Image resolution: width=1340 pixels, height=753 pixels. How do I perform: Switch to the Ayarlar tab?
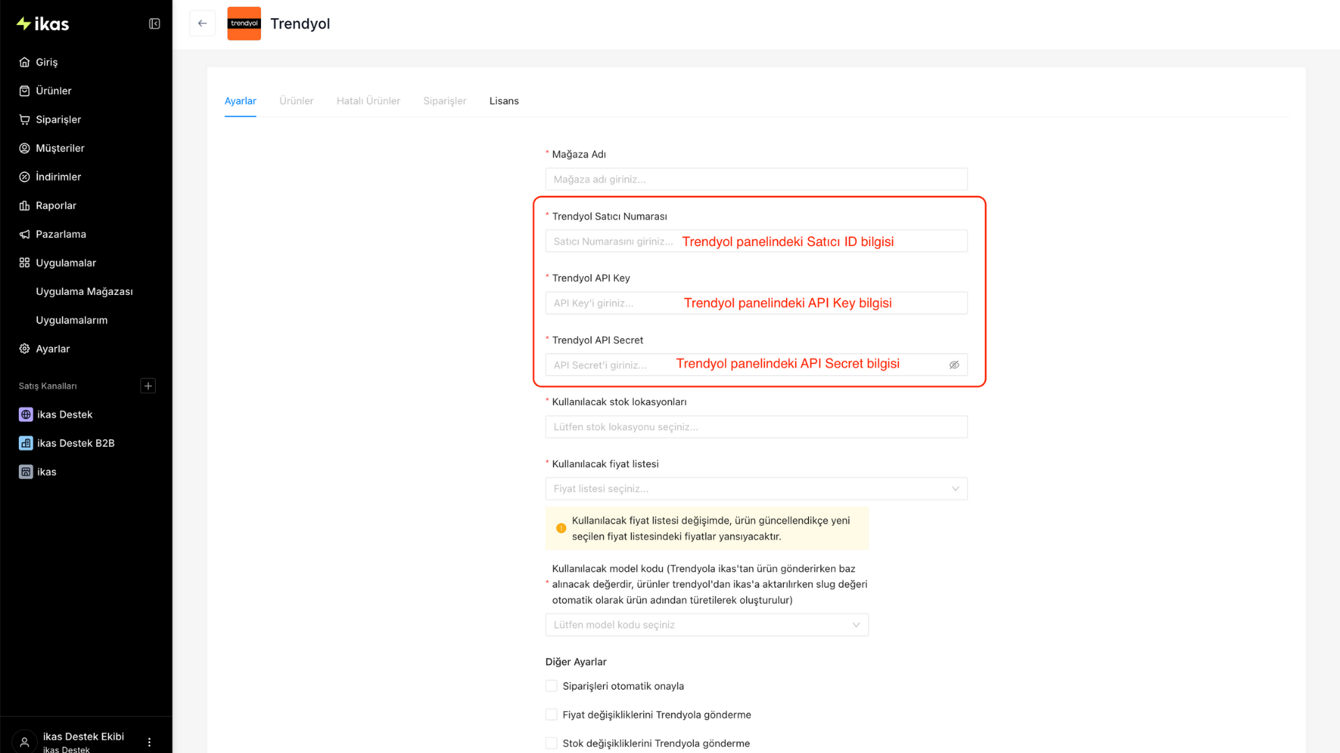pos(240,101)
